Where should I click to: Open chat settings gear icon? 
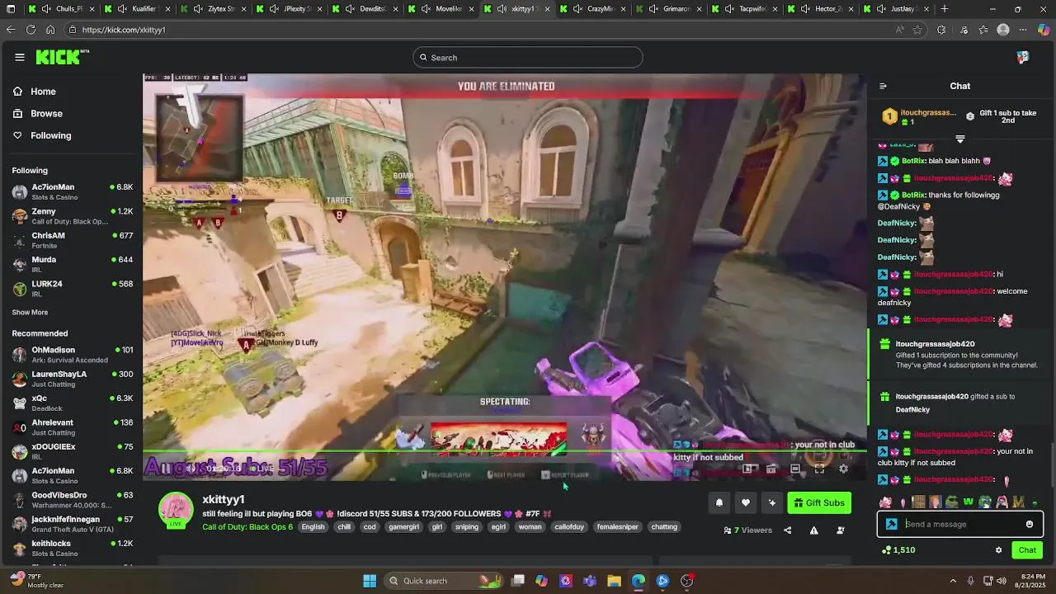point(998,550)
